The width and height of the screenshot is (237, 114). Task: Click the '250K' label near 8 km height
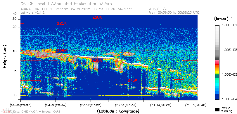pyautogui.click(x=97, y=60)
